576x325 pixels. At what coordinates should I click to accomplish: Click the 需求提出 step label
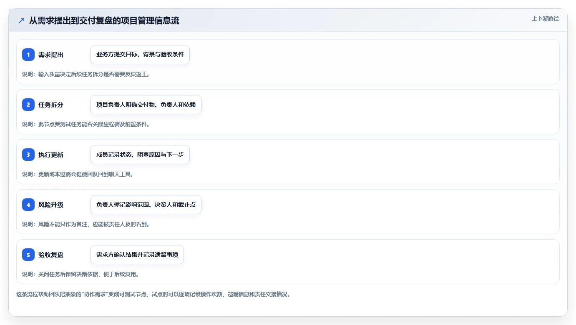pyautogui.click(x=51, y=55)
